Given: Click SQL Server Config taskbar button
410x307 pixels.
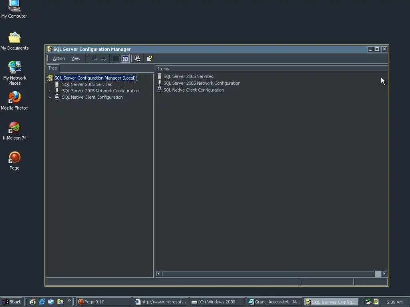Looking at the screenshot, I should (x=331, y=302).
